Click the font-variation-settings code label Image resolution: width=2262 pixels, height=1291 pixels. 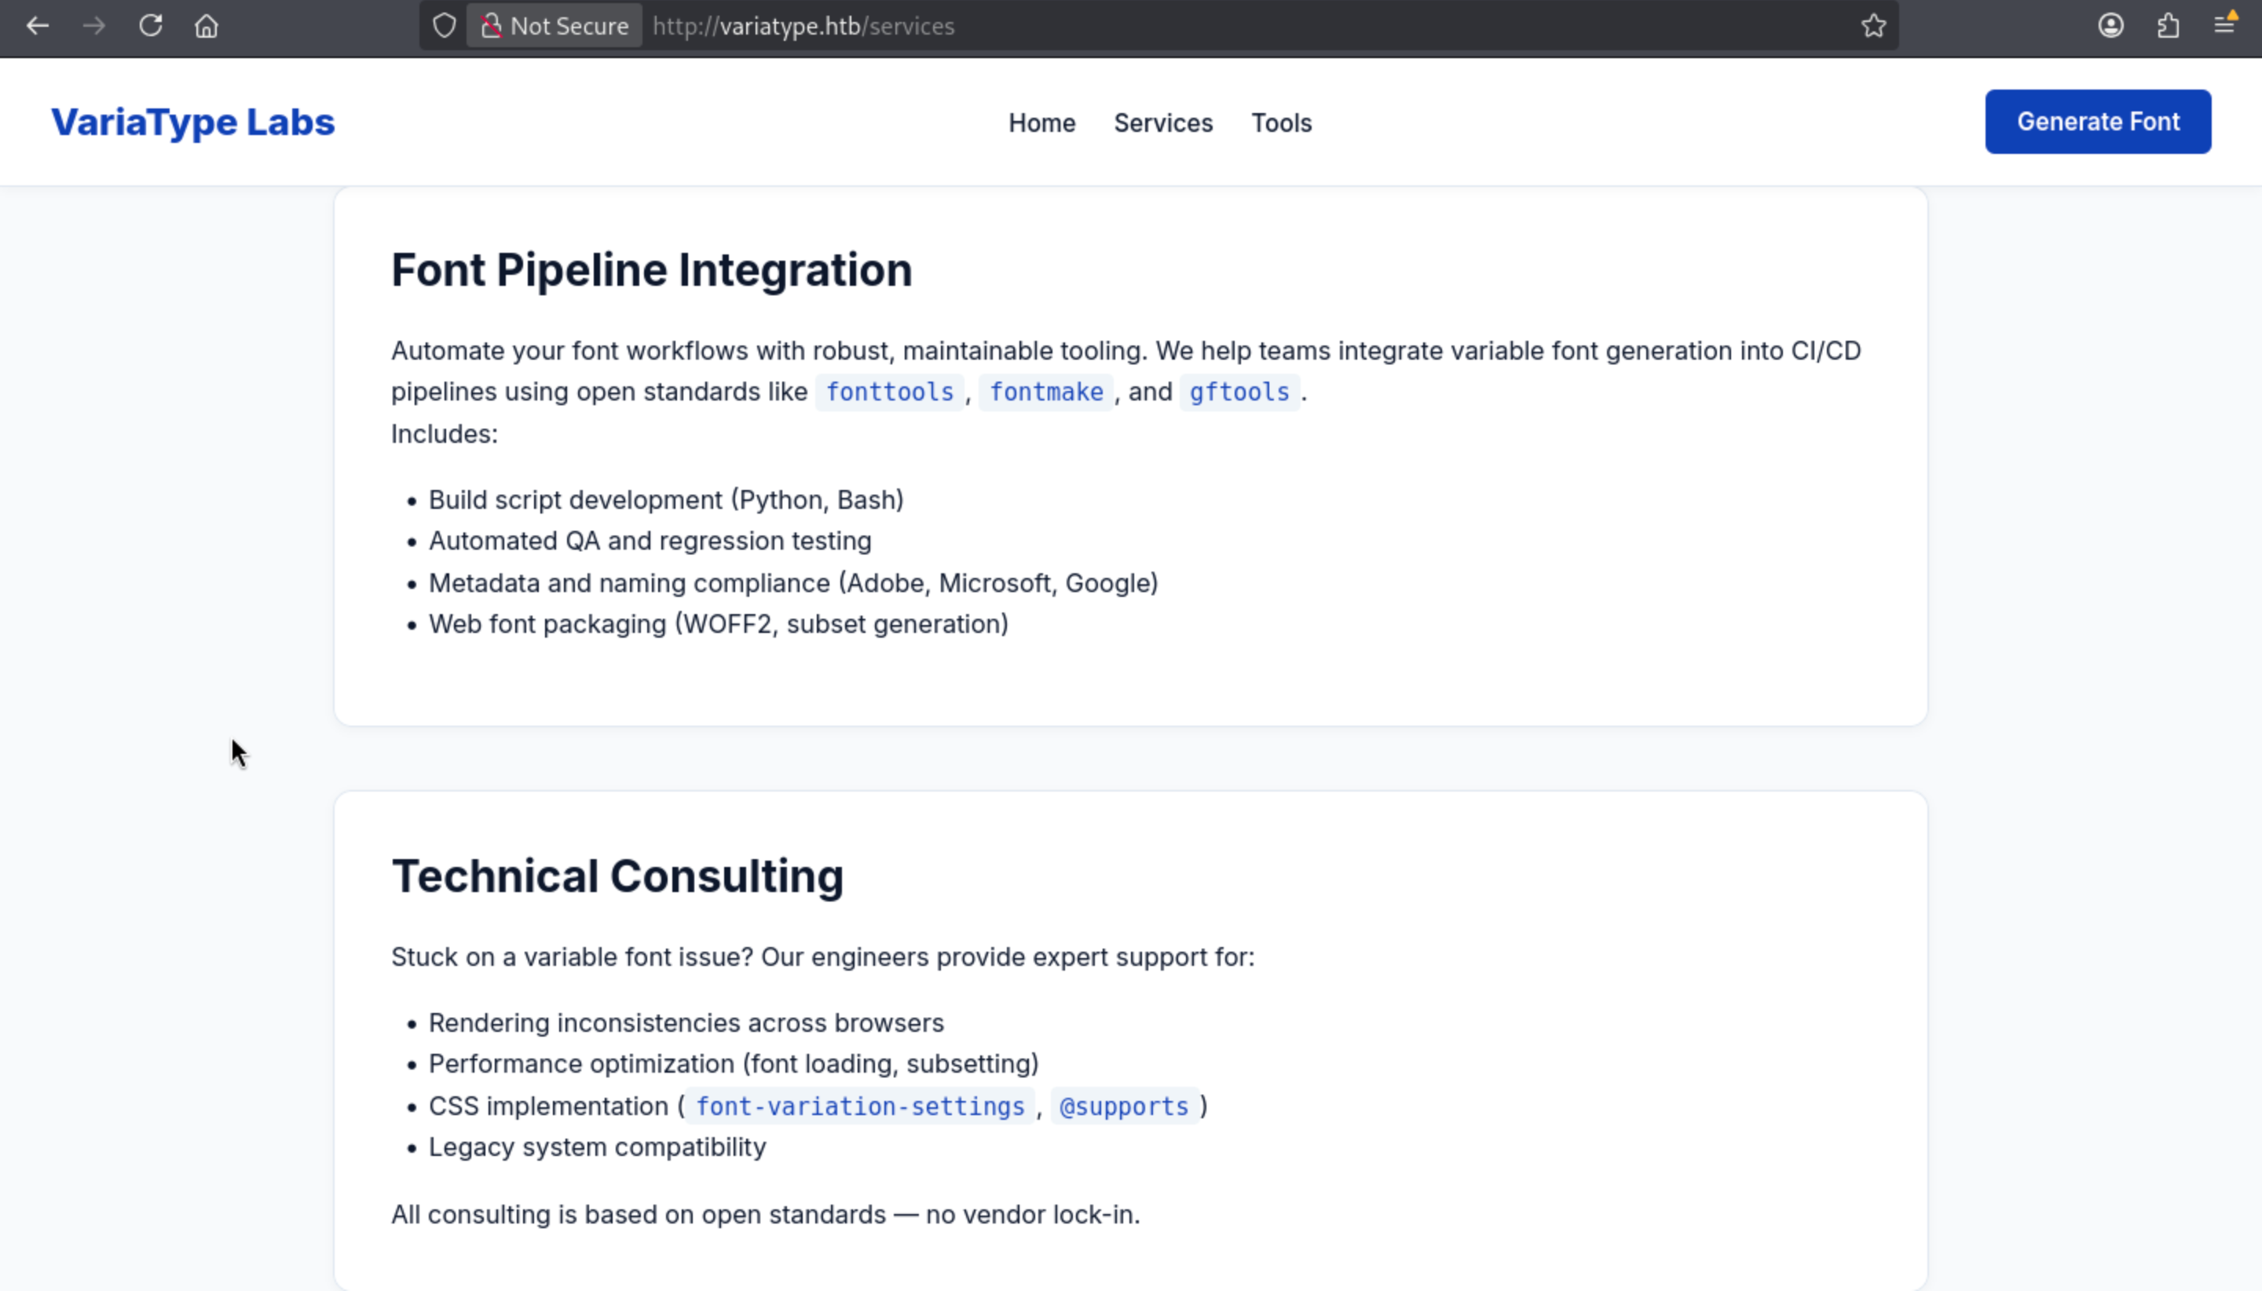[x=859, y=1106]
